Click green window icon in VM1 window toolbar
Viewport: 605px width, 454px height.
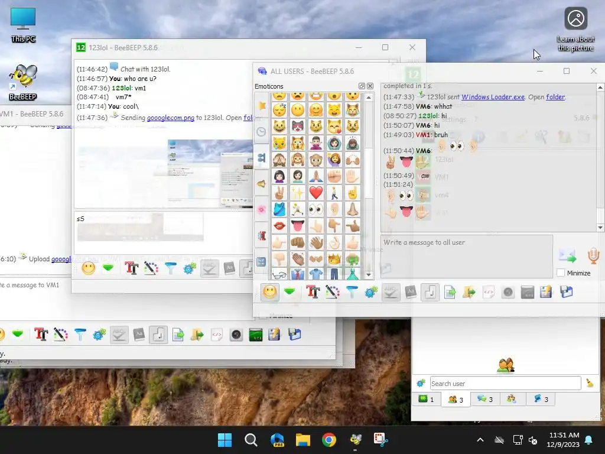[255, 335]
